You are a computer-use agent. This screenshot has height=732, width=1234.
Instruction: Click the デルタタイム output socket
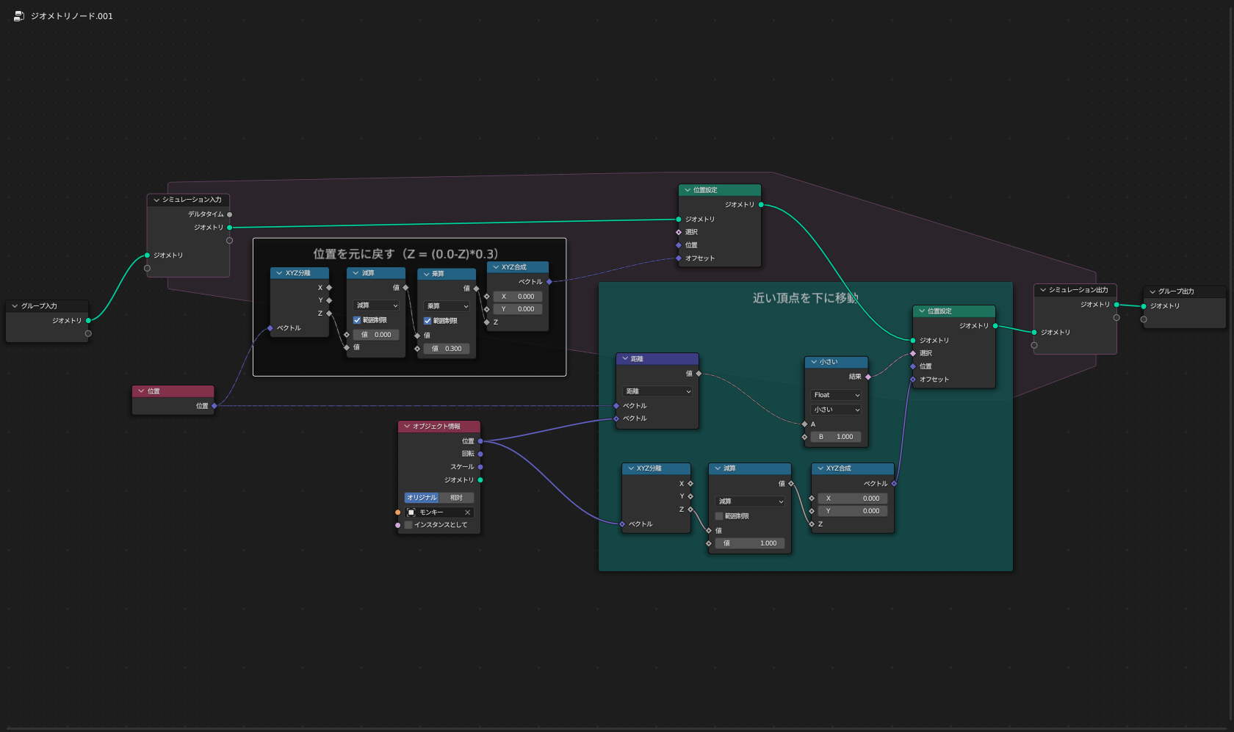230,214
